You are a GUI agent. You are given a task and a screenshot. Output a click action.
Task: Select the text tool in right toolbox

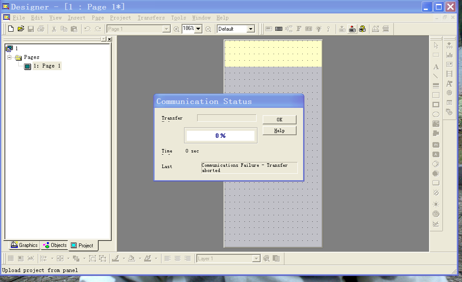coord(436,67)
